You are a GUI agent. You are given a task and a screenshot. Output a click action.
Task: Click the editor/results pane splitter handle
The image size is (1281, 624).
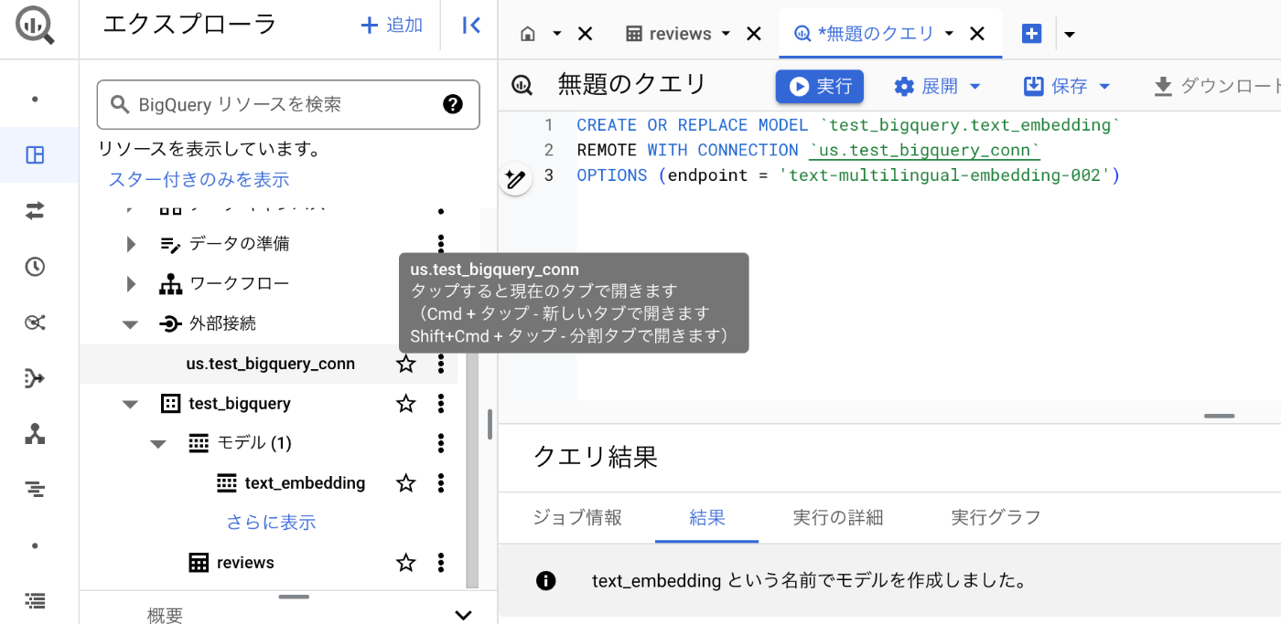(1219, 416)
